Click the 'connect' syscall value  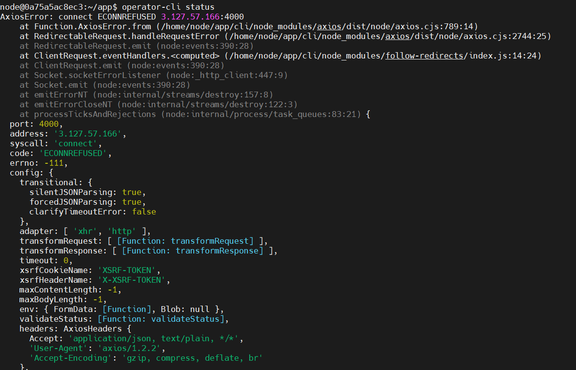pos(75,143)
